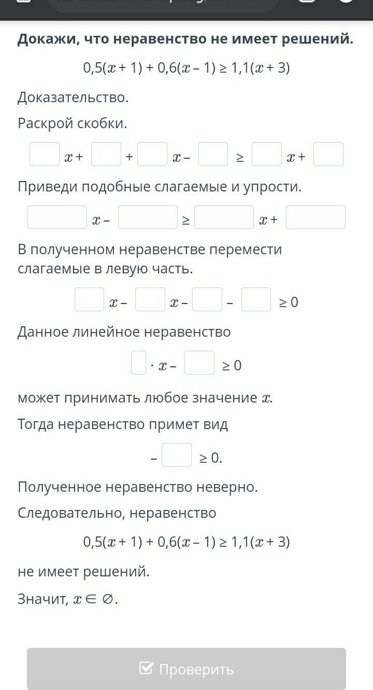373x690 pixels.
Task: Open the browser tabs switcher icon
Action: pyautogui.click(x=308, y=2)
